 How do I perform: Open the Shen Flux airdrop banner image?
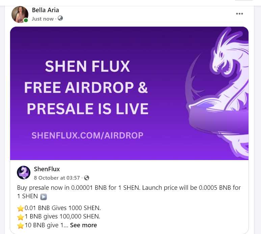click(129, 93)
